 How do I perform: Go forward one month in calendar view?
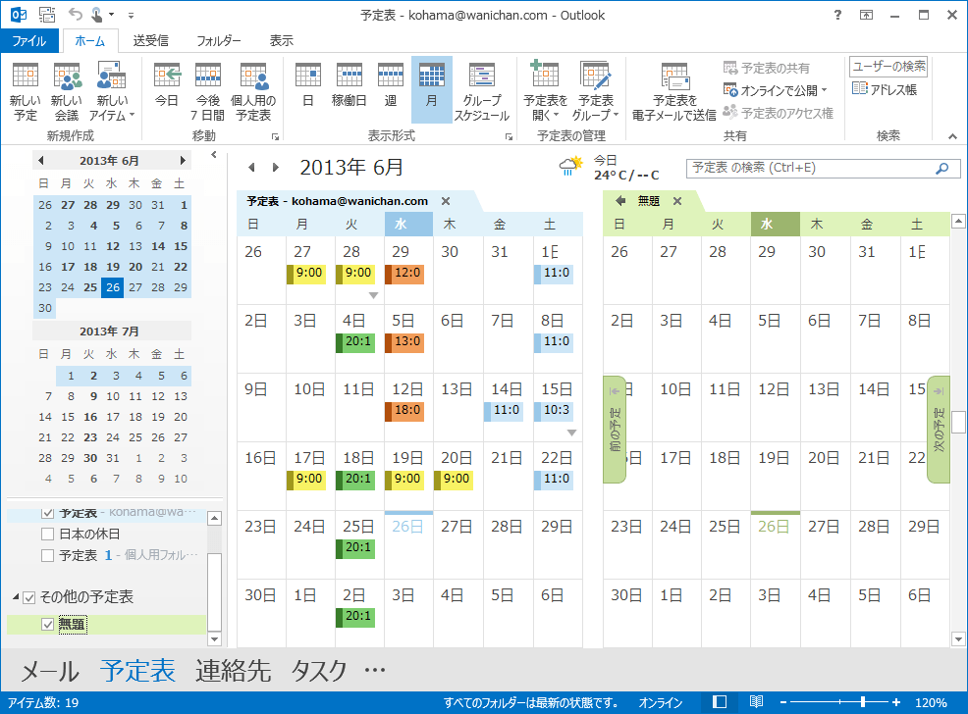[275, 167]
